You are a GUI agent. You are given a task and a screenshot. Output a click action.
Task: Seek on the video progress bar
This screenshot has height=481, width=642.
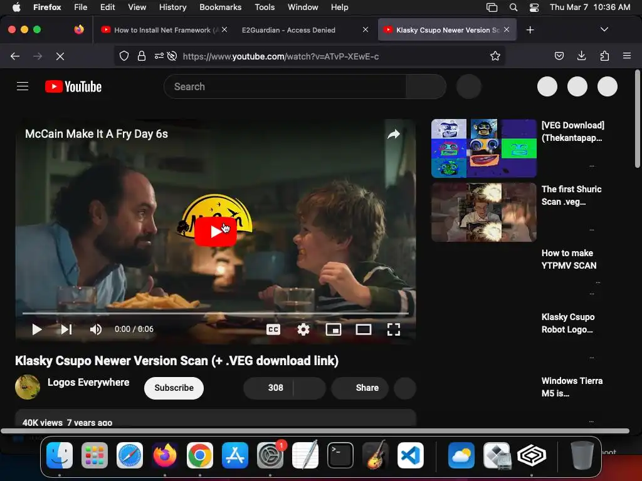[216, 313]
